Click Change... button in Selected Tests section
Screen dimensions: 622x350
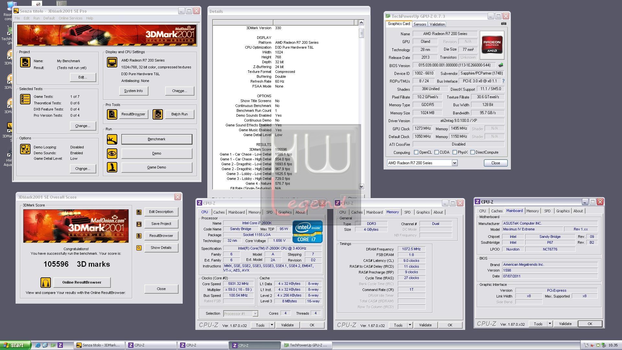83,126
